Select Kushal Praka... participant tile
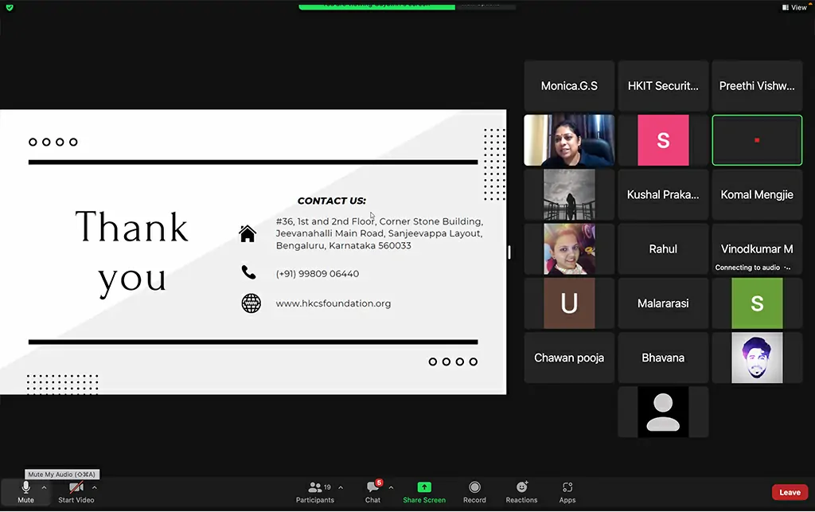 click(x=663, y=194)
